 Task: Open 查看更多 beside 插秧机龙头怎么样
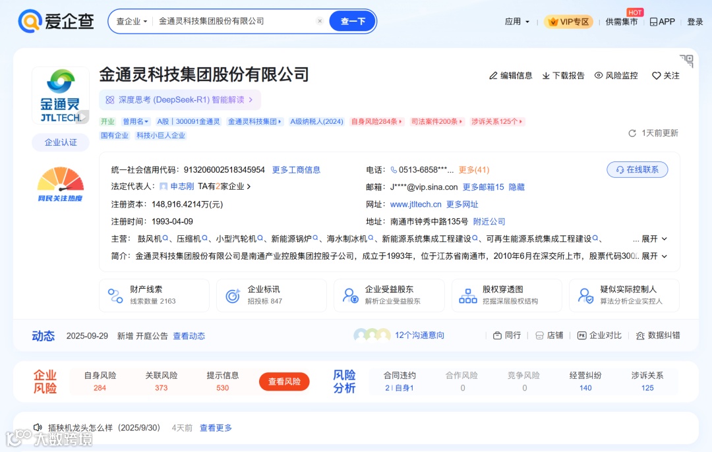tap(216, 428)
